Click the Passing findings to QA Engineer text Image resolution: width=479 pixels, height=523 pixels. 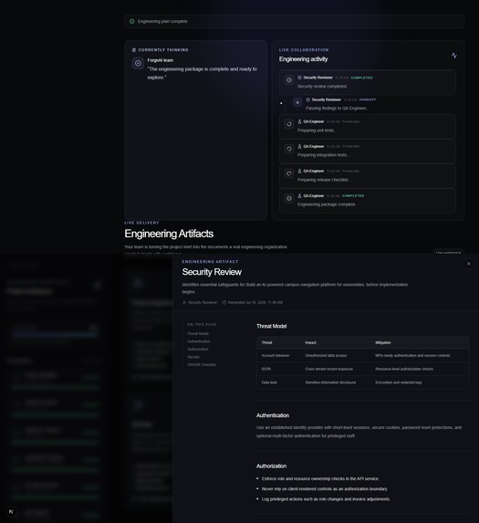point(338,108)
